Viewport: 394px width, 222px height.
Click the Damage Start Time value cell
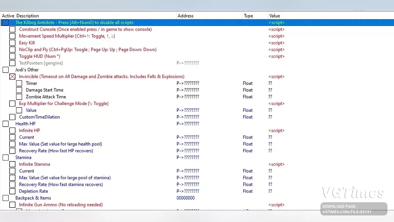point(270,90)
